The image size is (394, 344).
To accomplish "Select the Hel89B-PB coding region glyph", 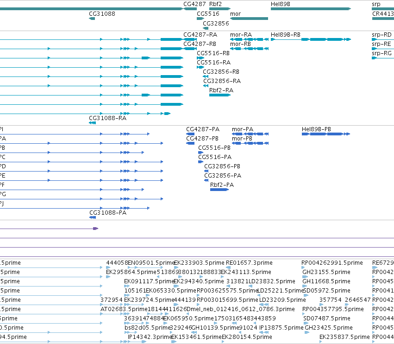I will click(325, 134).
